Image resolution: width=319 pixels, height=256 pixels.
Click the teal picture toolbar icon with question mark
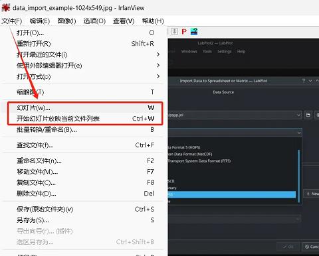tap(194, 31)
